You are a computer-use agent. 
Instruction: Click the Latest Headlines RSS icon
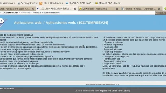[x=41, y=3]
